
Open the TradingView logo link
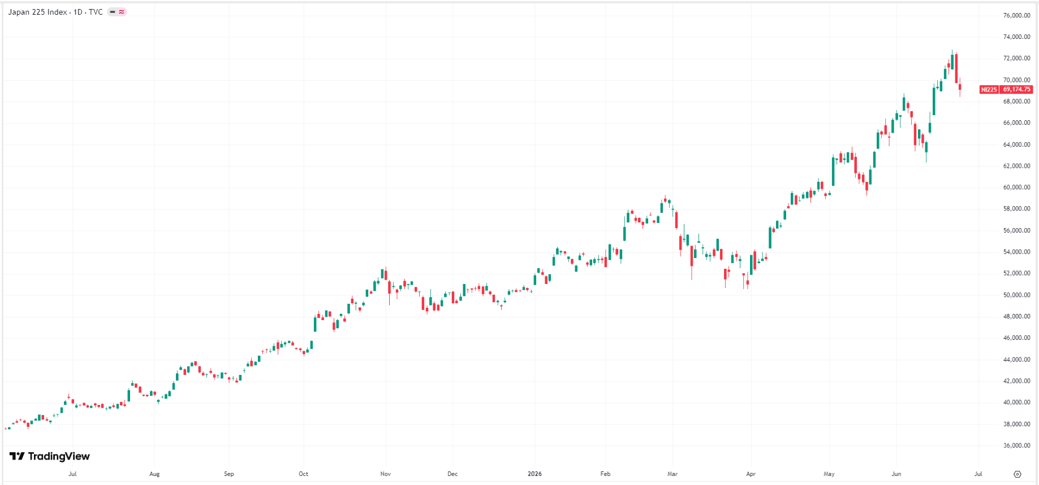50,456
